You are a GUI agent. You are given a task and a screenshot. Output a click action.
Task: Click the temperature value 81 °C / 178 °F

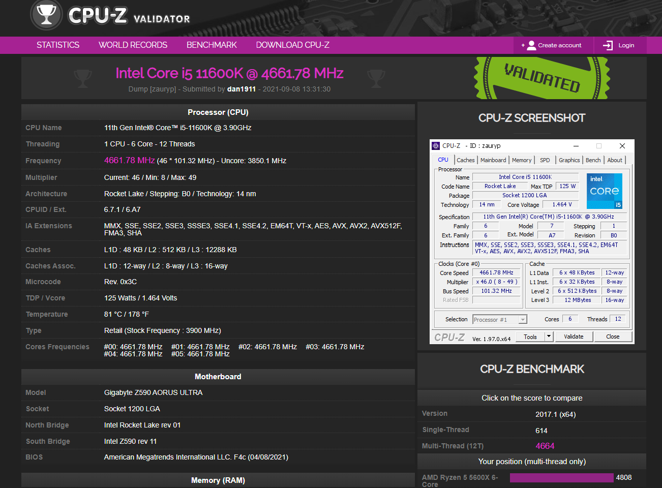click(127, 315)
